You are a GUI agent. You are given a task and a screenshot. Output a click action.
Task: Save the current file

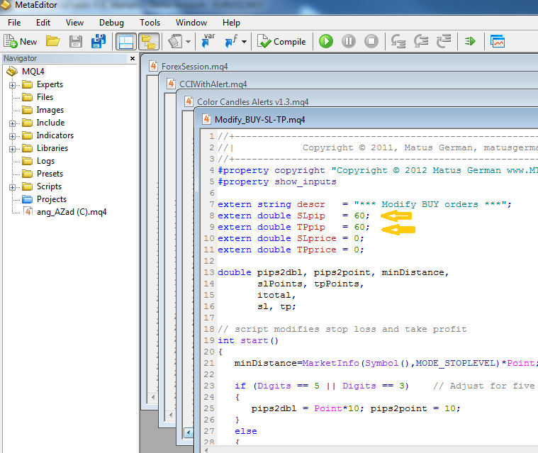click(x=76, y=42)
